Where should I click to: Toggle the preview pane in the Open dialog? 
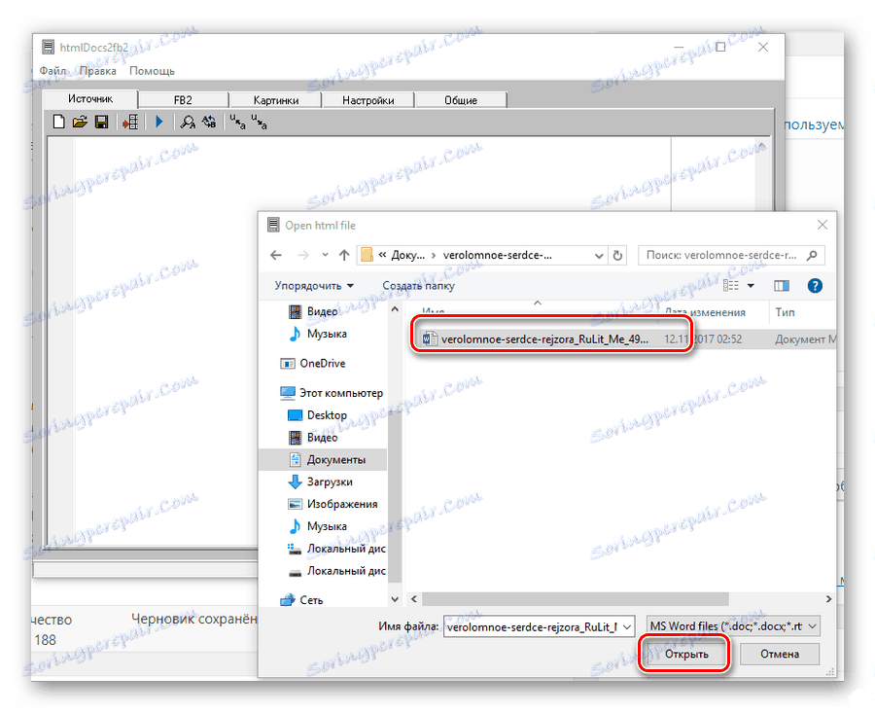coord(781,285)
